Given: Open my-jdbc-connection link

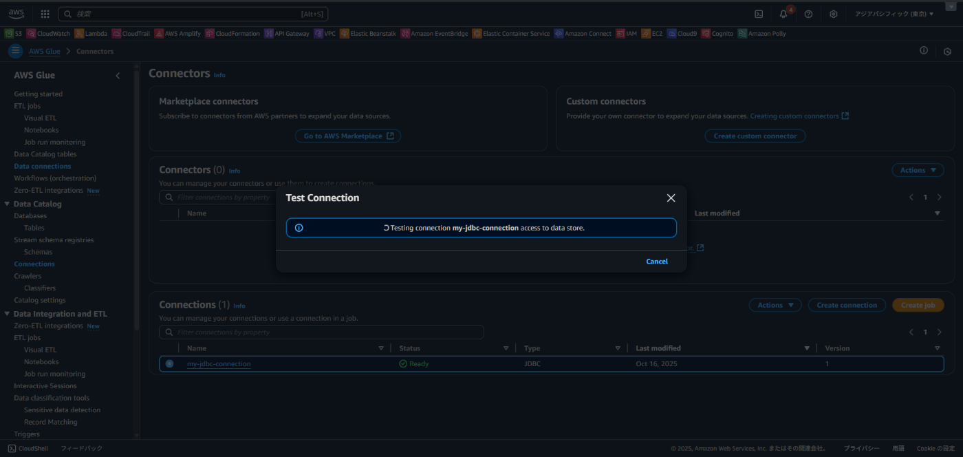Looking at the screenshot, I should [219, 364].
